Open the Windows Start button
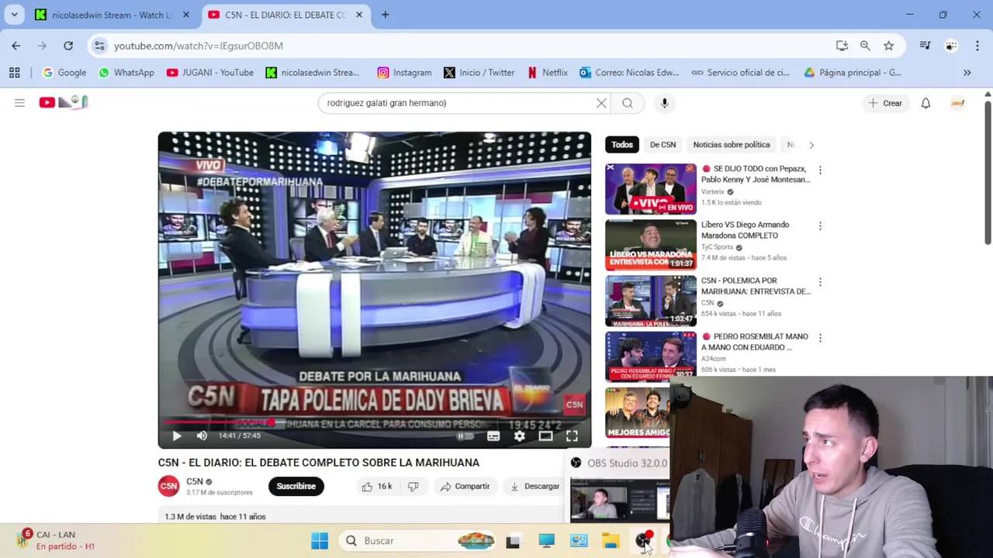 [320, 541]
